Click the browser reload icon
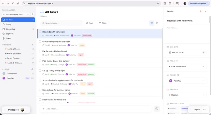211x115 pixels. (x=13, y=3)
